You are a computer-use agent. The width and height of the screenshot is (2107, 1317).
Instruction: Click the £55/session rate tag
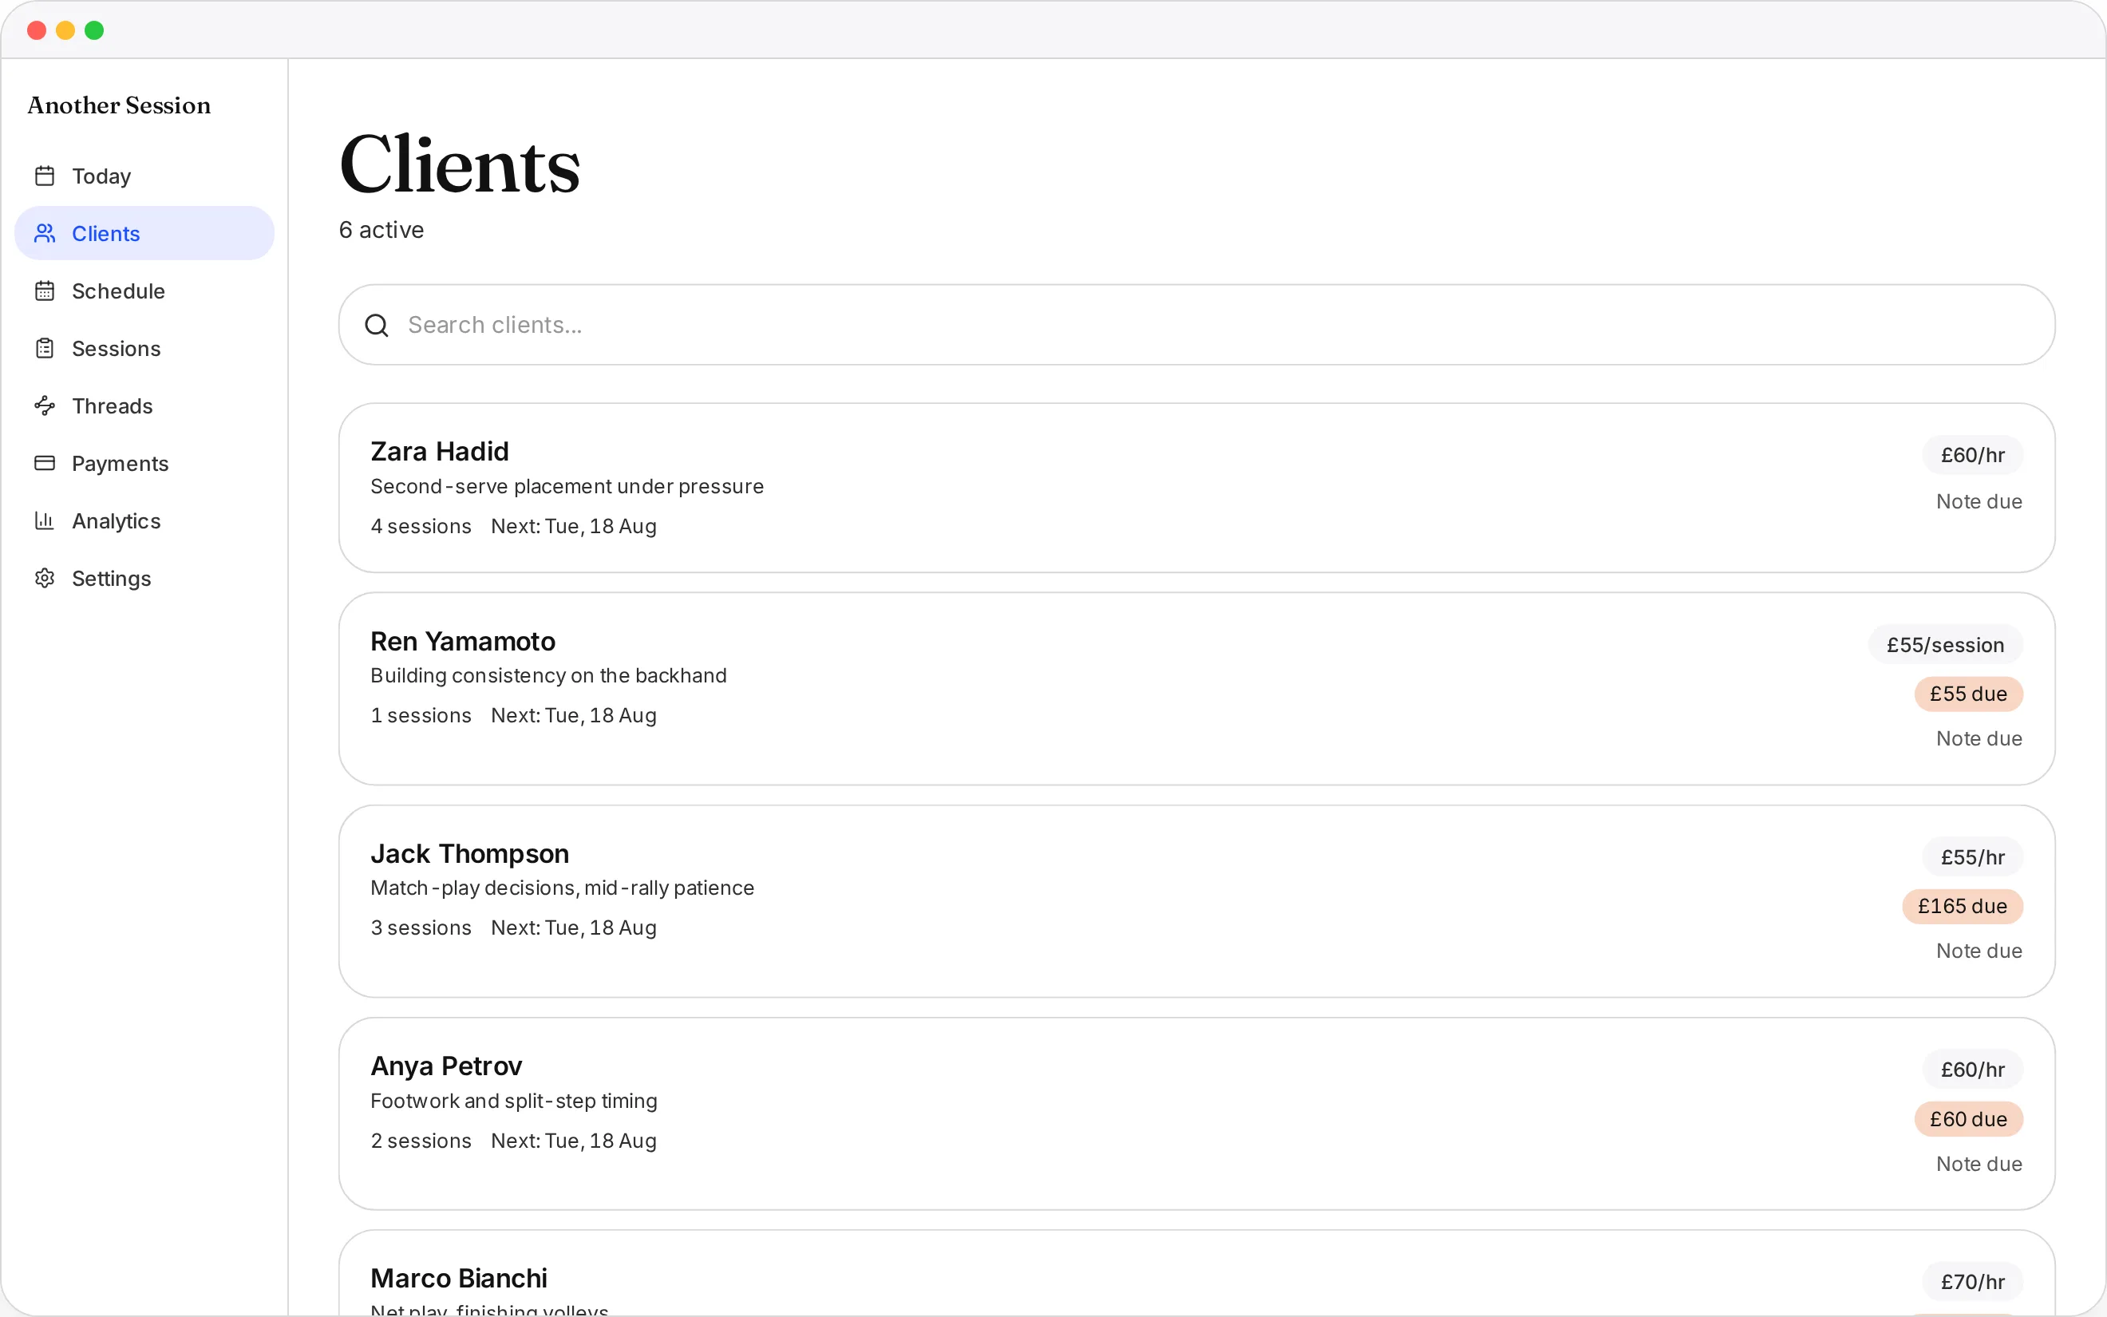[1945, 645]
